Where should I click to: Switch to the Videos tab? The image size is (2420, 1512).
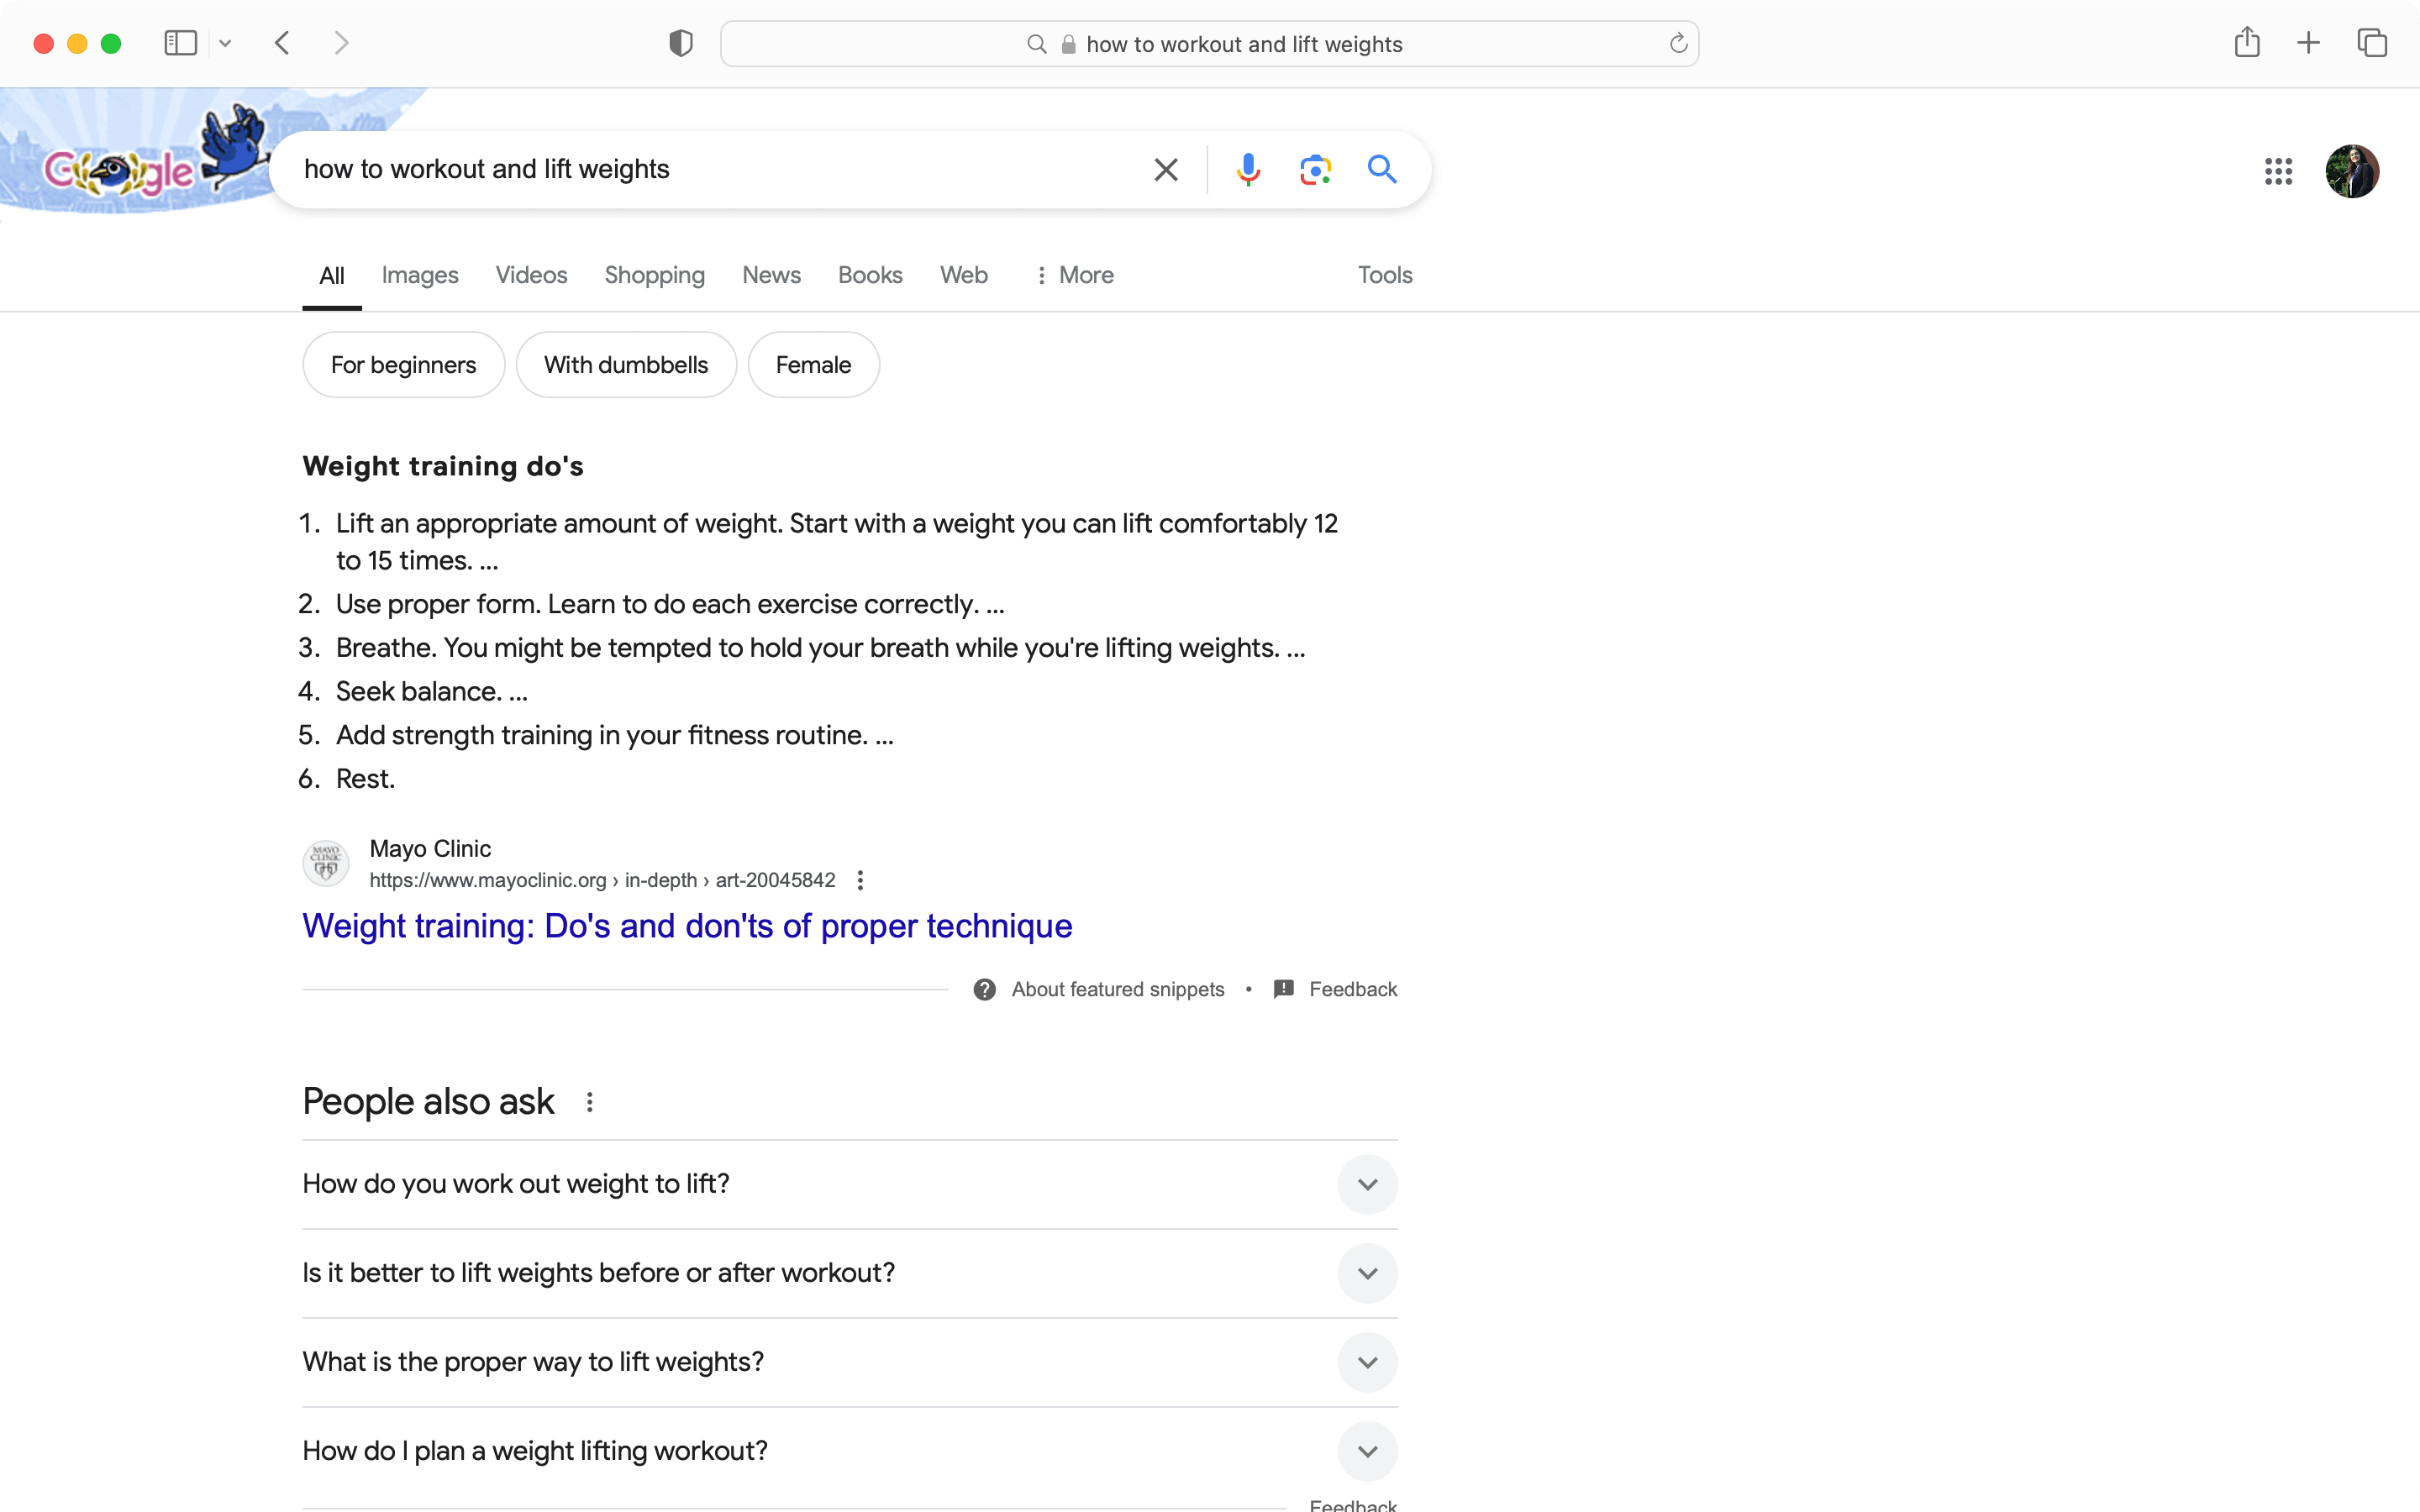pyautogui.click(x=531, y=275)
